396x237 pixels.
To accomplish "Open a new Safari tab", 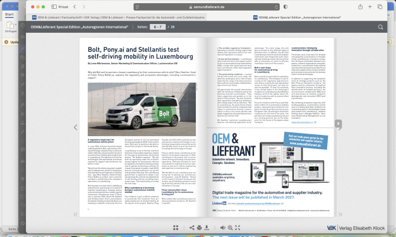I will [370, 7].
